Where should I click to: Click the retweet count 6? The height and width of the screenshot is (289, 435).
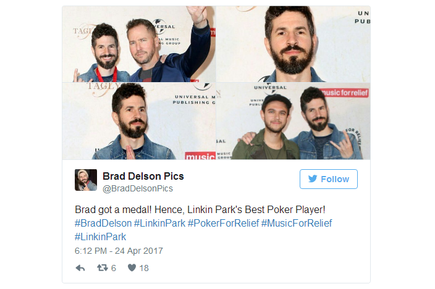(x=114, y=268)
